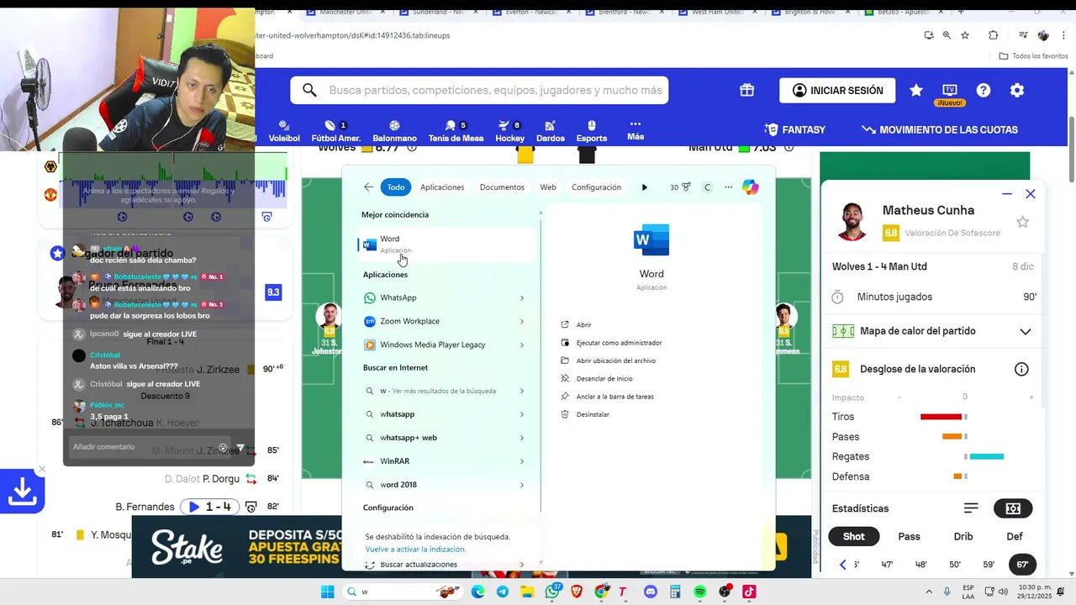Click the rating breakdown info icon

[1021, 369]
